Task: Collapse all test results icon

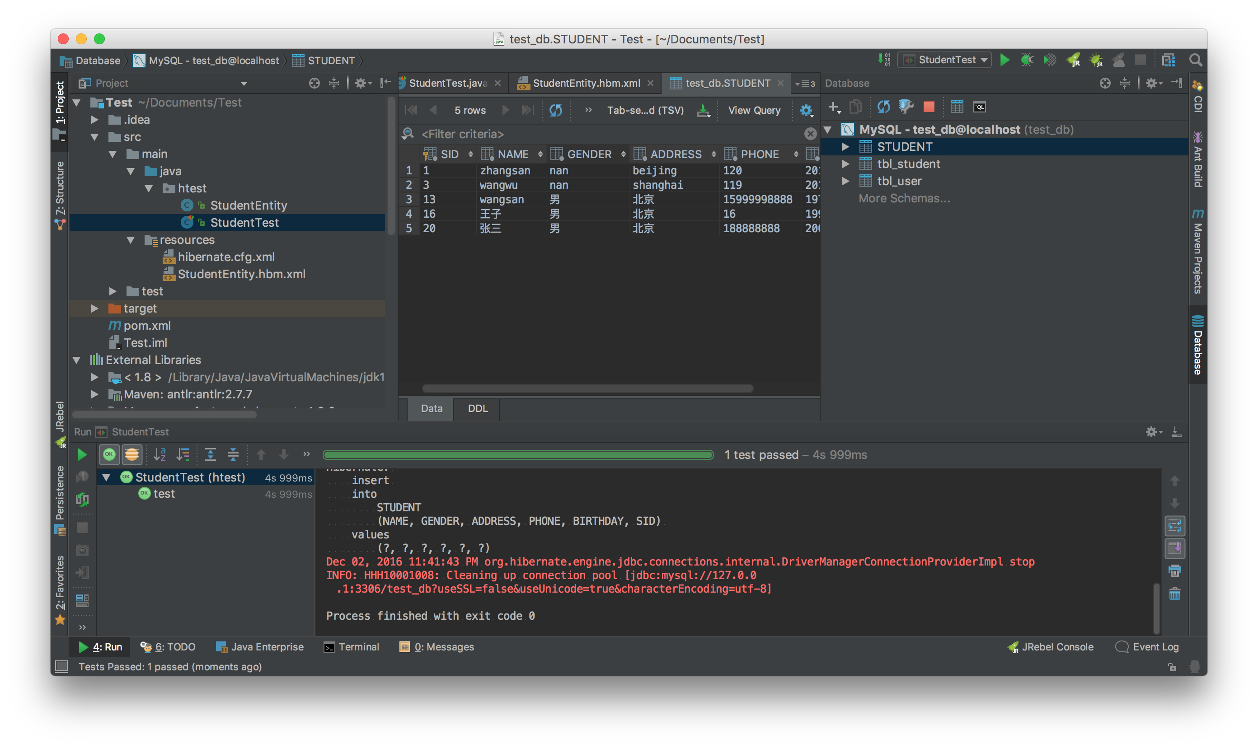Action: tap(233, 455)
